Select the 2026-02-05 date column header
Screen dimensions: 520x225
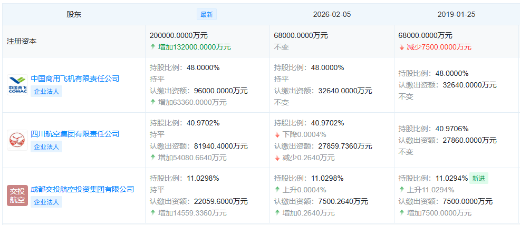(332, 15)
